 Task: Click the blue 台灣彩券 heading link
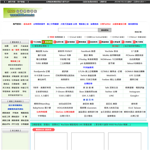click(x=88, y=84)
